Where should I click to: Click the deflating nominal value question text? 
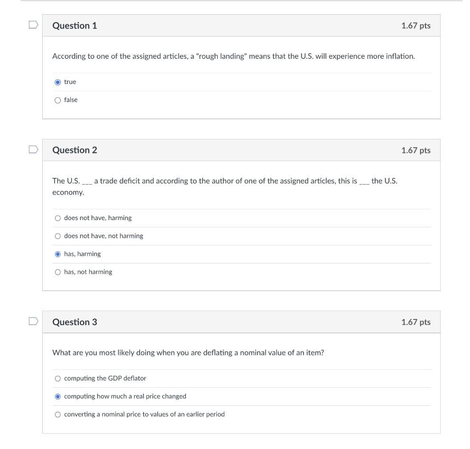(x=188, y=353)
